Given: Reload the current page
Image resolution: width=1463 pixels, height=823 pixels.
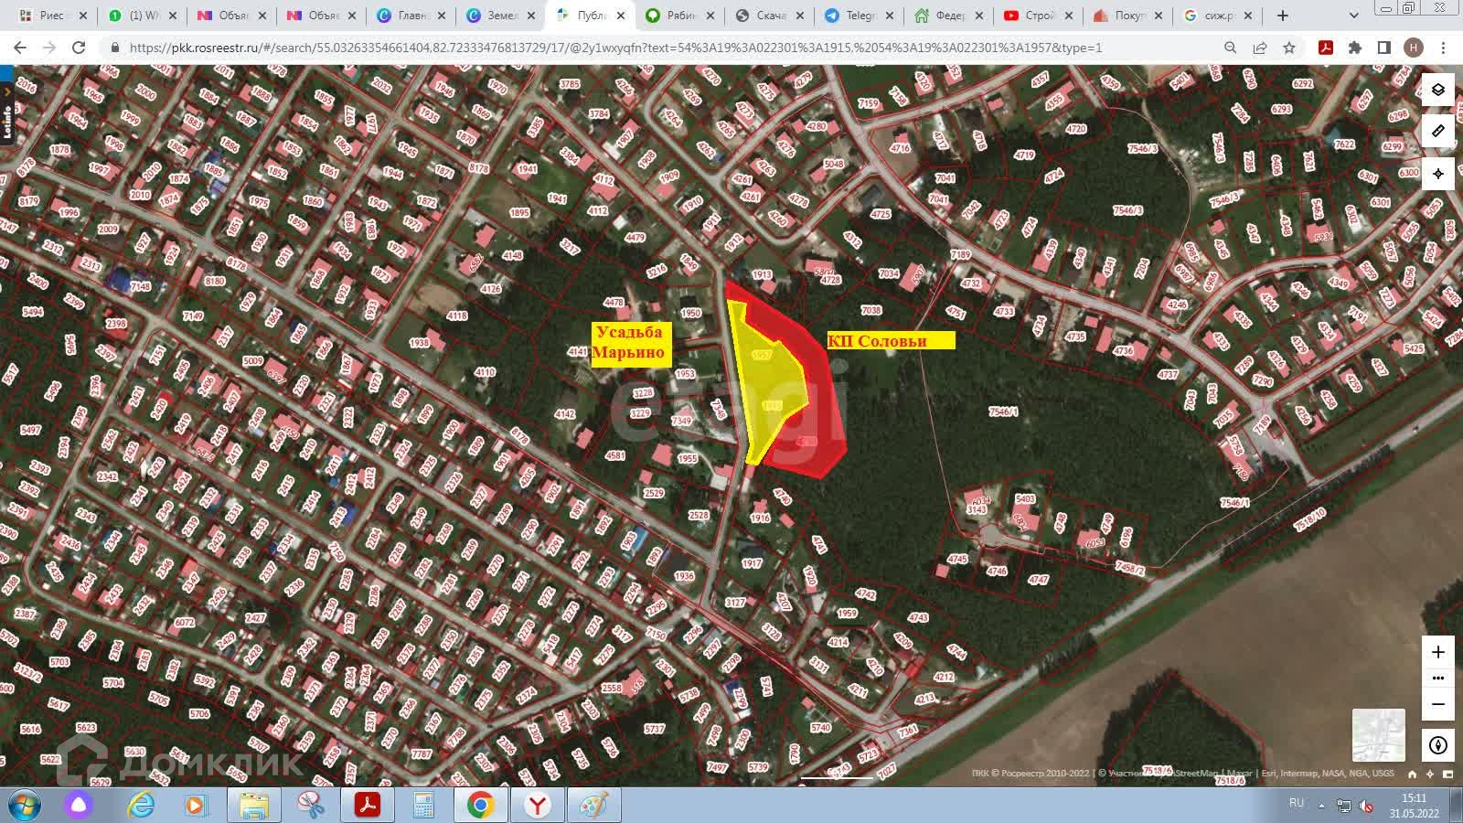Looking at the screenshot, I should [x=79, y=48].
